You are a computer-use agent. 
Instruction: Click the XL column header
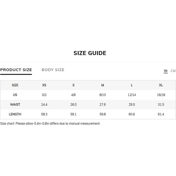(161, 85)
